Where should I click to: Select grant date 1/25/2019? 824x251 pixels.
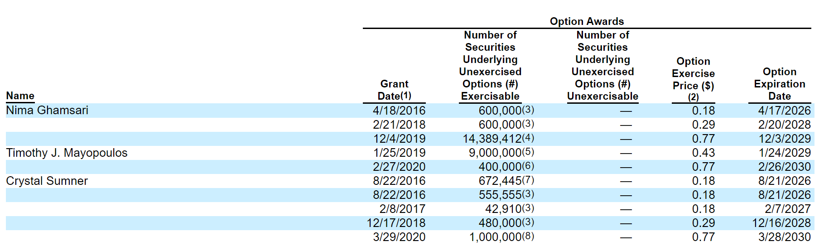399,153
